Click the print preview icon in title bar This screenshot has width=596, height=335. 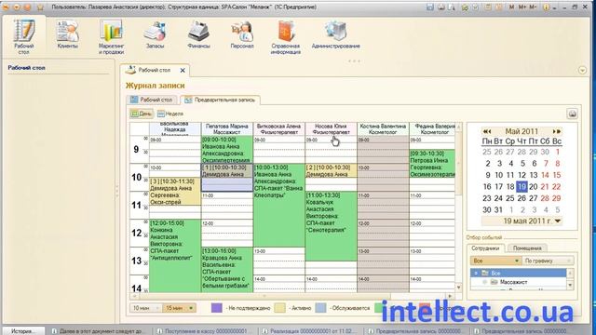click(451, 7)
